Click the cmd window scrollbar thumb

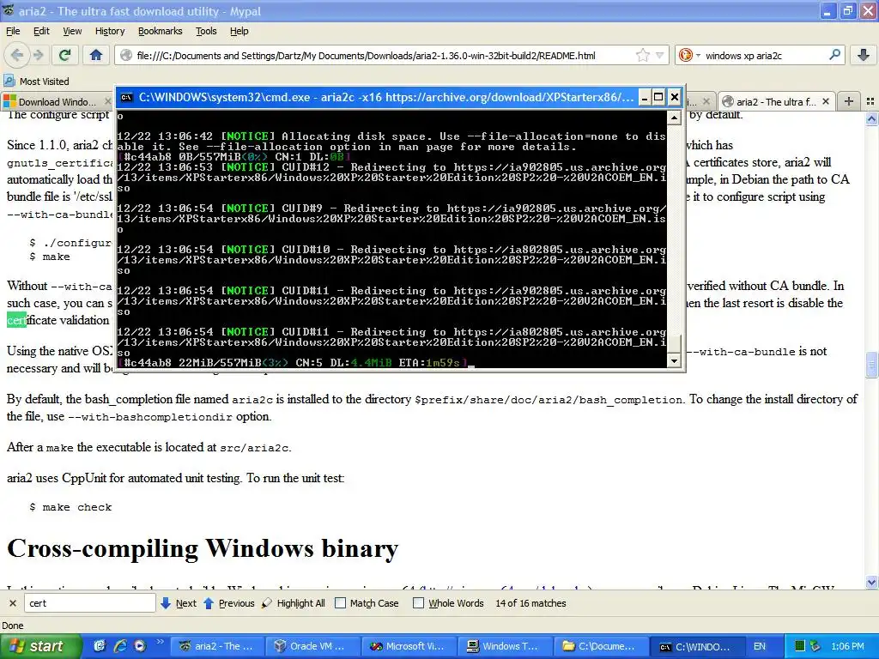click(675, 344)
